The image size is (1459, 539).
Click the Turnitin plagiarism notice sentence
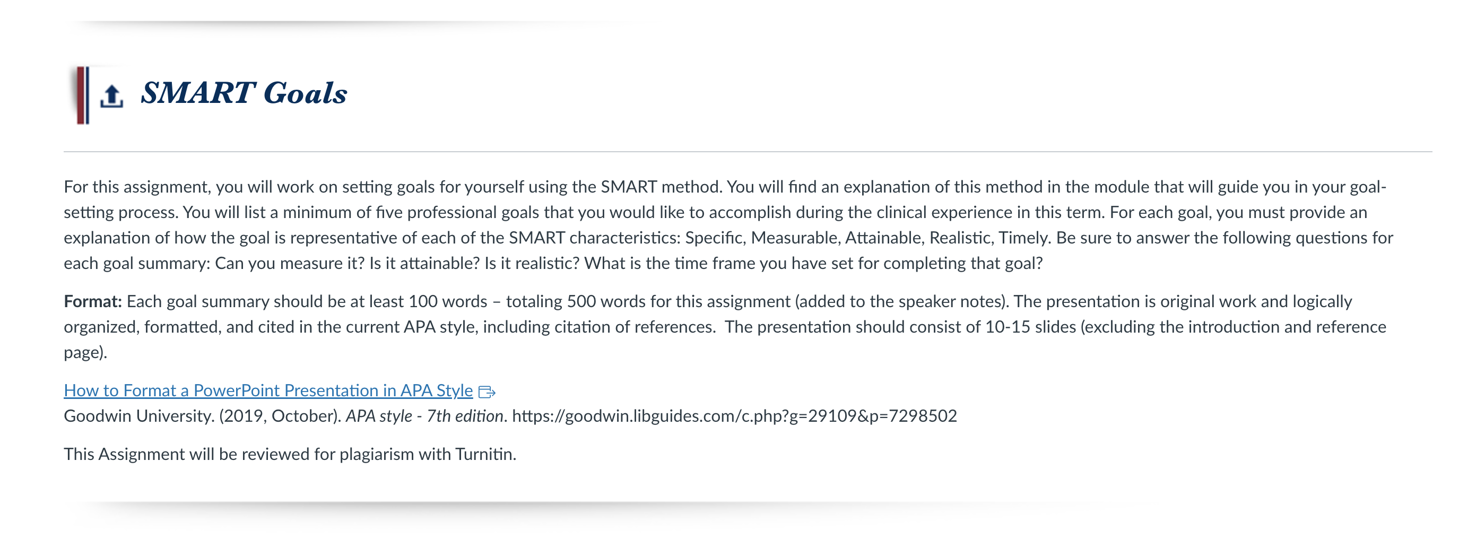point(290,454)
